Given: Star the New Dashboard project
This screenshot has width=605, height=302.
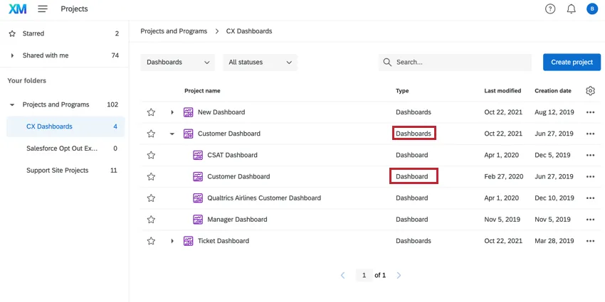Looking at the screenshot, I should tap(151, 112).
